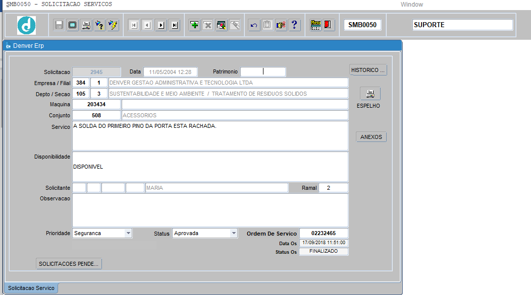
Task: Open the Status dropdown showing Aprovada
Action: pos(234,233)
